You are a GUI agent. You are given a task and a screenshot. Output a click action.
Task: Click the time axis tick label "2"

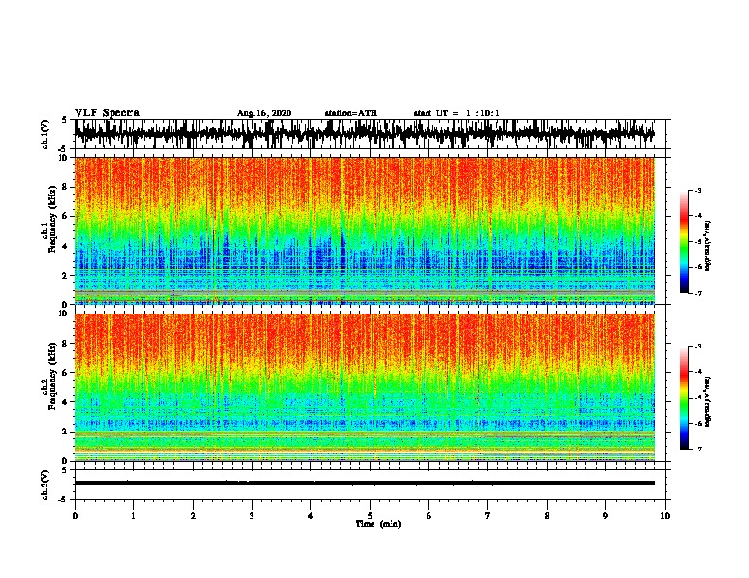click(193, 516)
